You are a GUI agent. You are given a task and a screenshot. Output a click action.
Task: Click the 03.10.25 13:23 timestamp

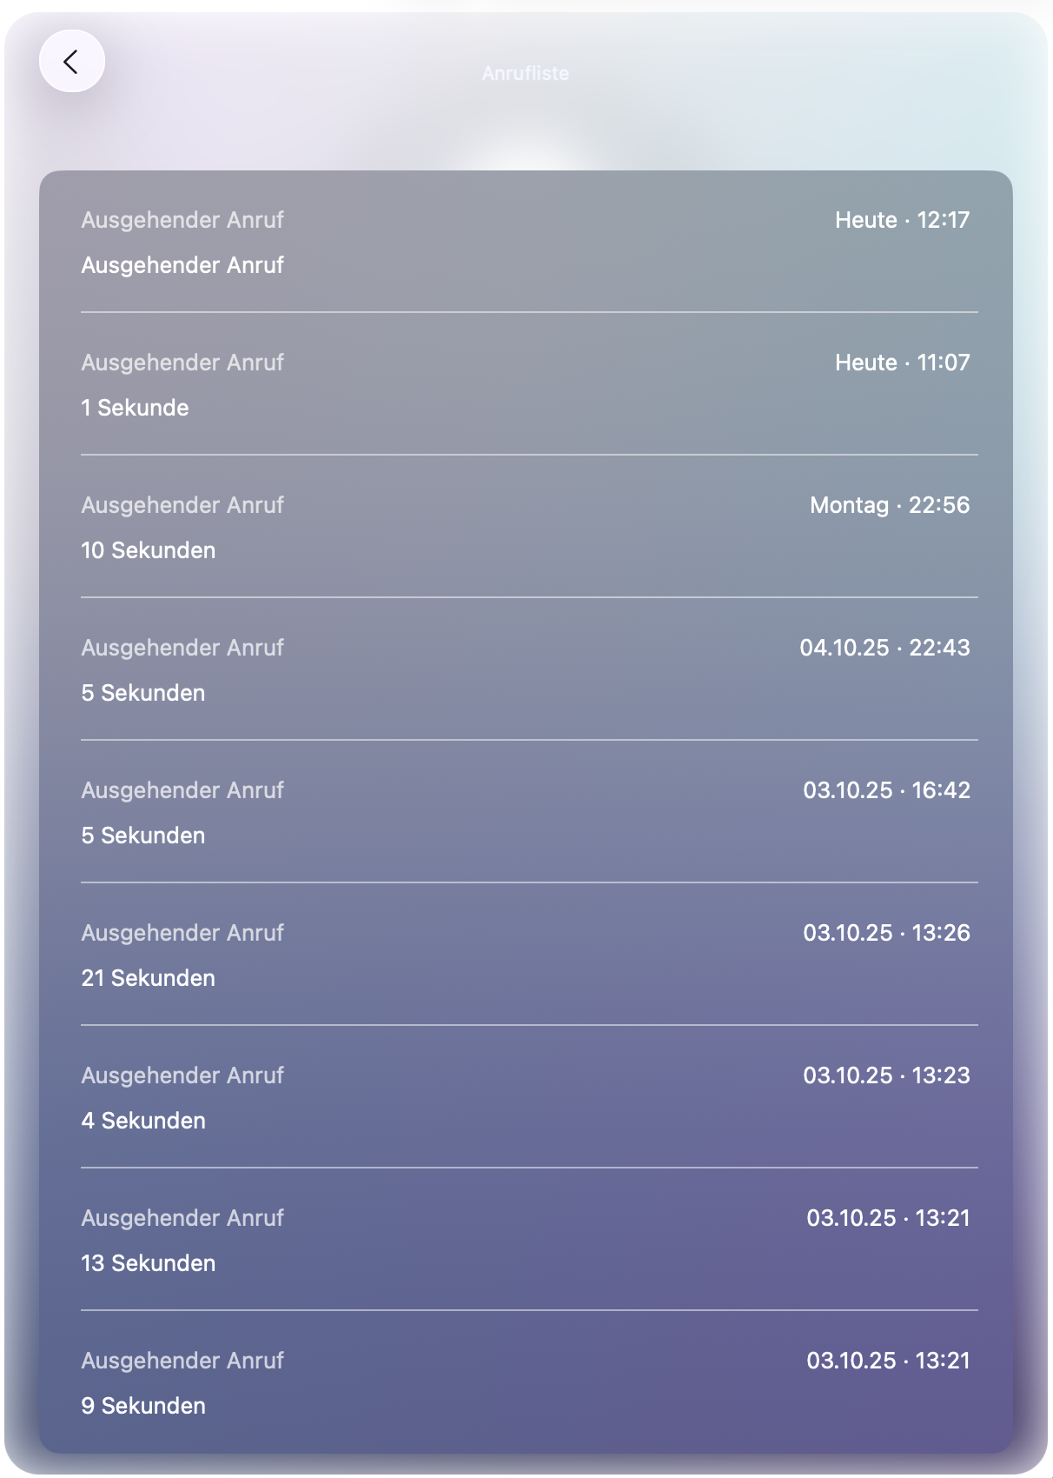886,1075
